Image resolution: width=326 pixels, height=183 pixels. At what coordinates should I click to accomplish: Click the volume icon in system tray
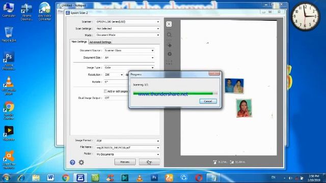click(x=290, y=178)
